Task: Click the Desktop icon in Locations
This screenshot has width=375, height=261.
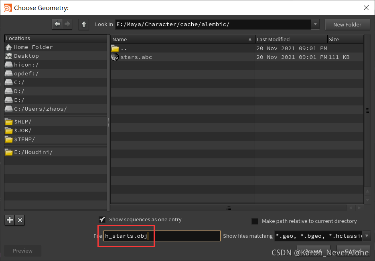Action: point(8,56)
